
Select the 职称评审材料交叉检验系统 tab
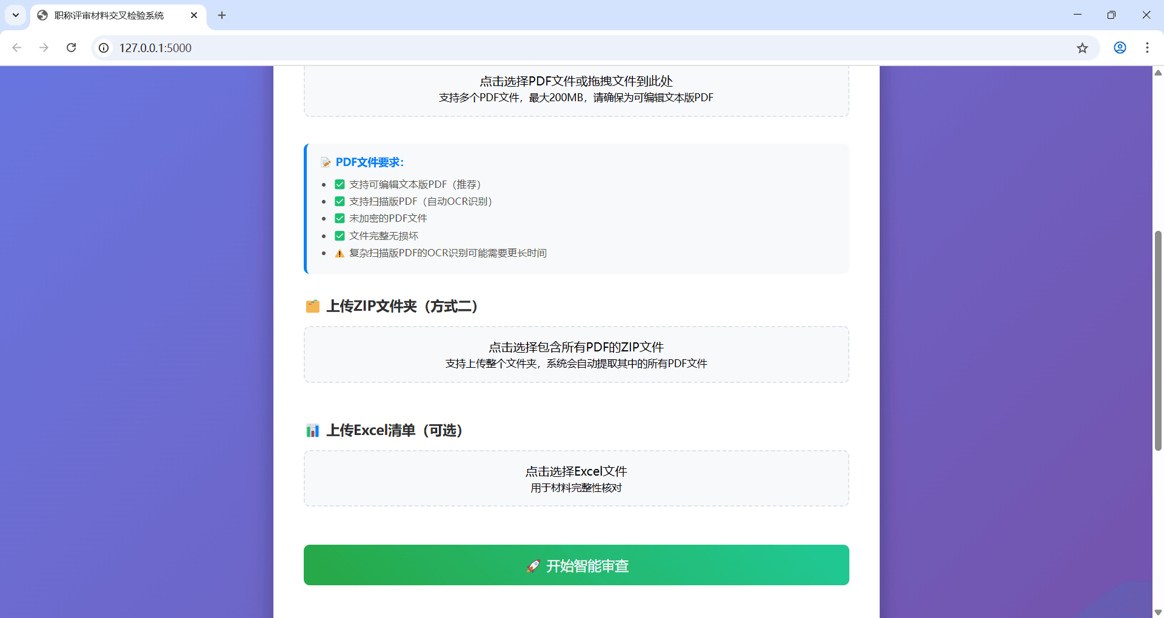pos(109,16)
